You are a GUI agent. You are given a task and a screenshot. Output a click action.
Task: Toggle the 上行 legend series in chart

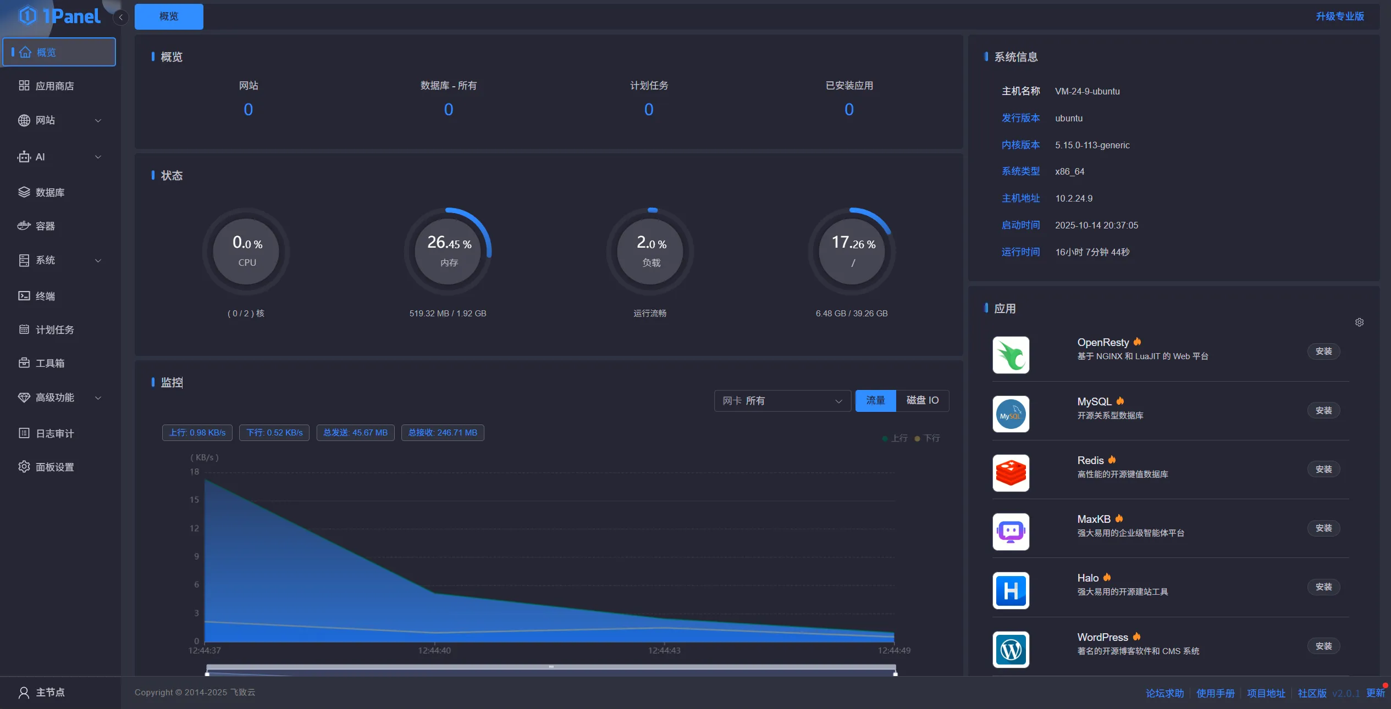(895, 438)
